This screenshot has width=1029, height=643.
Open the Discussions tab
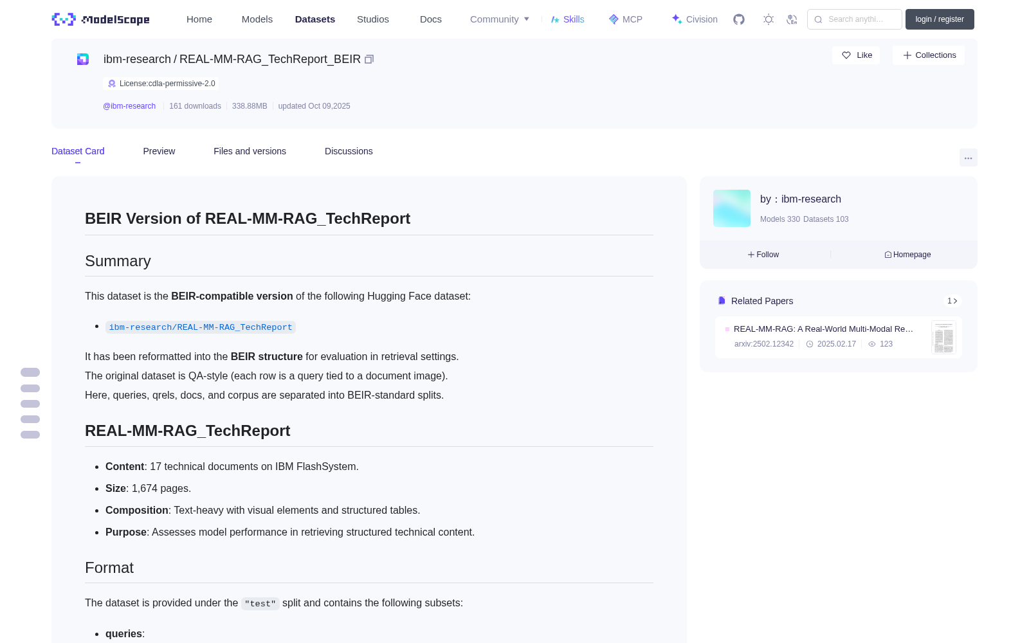pos(349,151)
